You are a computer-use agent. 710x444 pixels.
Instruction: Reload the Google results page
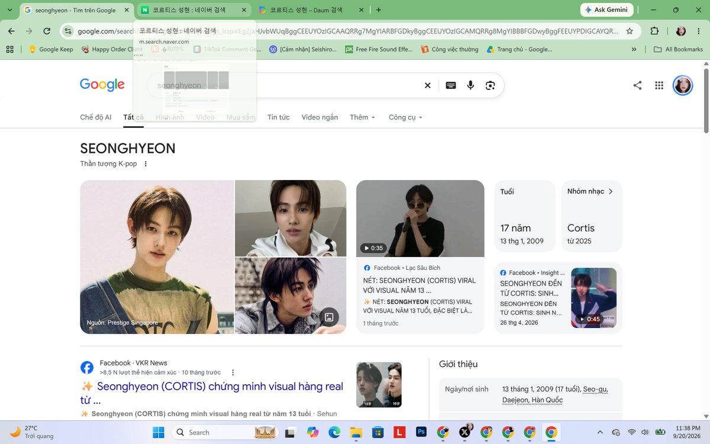tap(47, 31)
